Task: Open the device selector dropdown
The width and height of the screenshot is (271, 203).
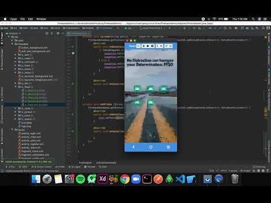Action: [152, 28]
